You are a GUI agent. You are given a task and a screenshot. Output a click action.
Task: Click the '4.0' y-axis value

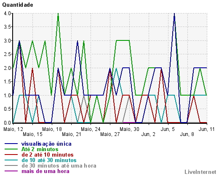[8, 13]
